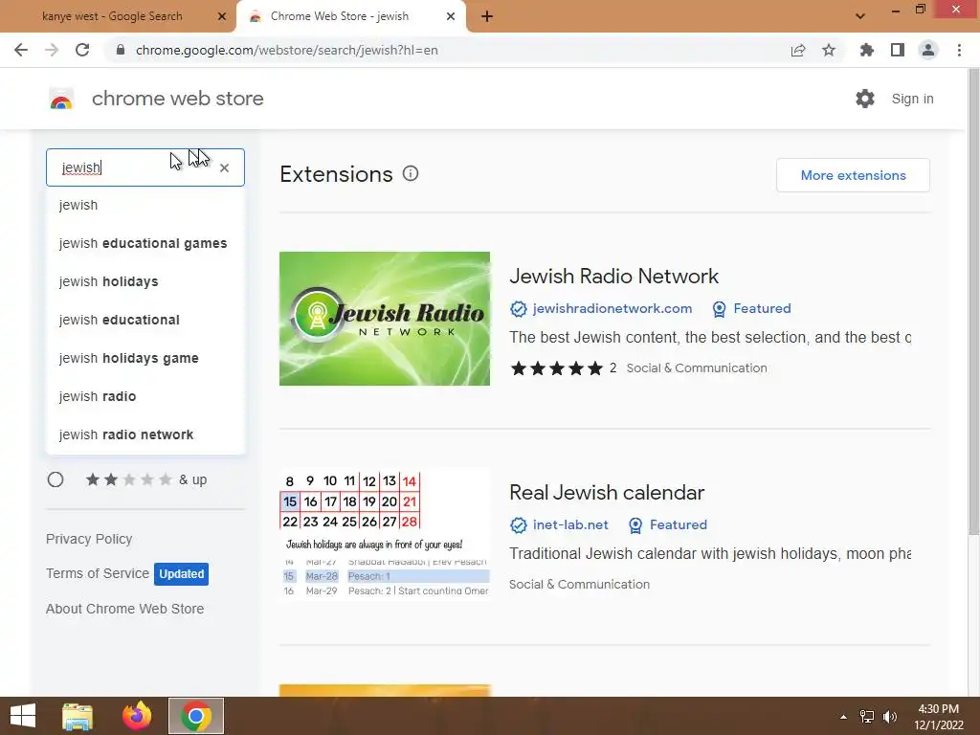Open Chrome's three-dot menu
The height and width of the screenshot is (735, 980).
[x=959, y=50]
